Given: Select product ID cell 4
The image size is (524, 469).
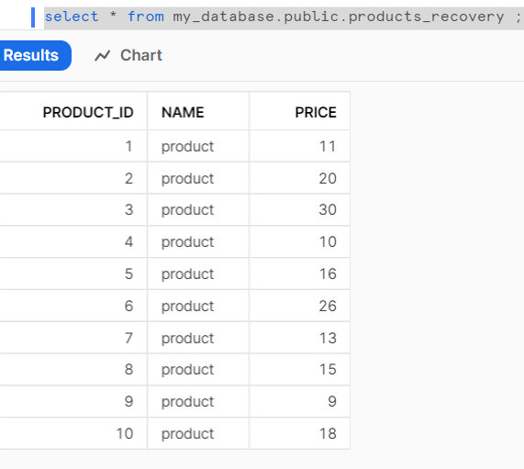Looking at the screenshot, I should pos(73,241).
